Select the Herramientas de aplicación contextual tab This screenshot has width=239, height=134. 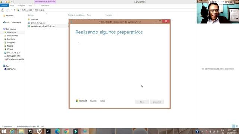[45, 1]
